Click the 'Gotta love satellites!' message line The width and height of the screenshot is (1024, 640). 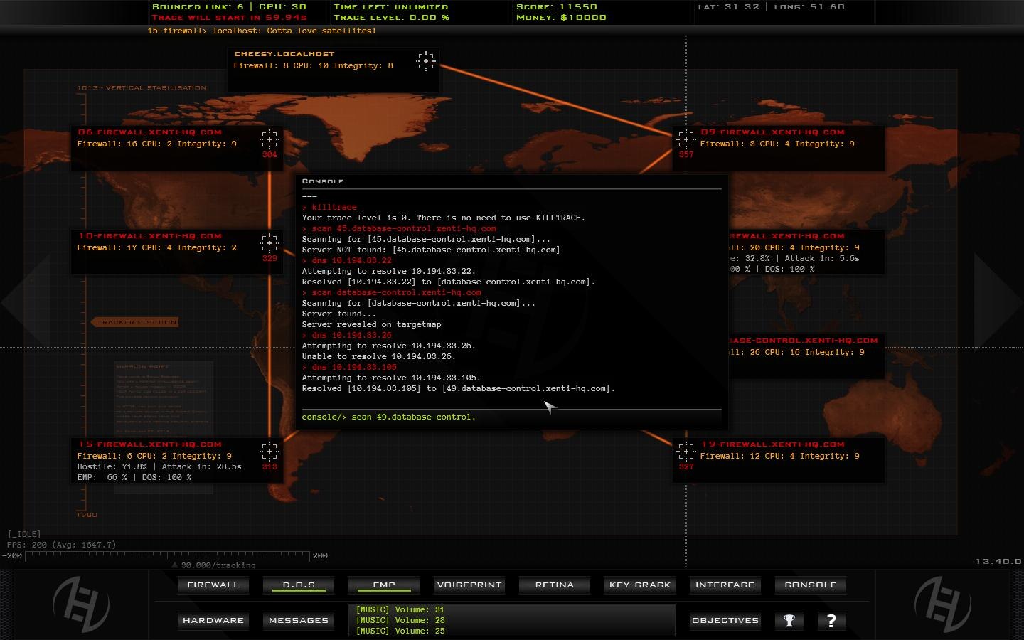(262, 31)
